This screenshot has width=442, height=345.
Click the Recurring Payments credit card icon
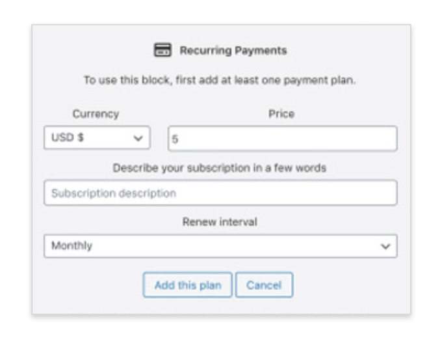click(162, 50)
